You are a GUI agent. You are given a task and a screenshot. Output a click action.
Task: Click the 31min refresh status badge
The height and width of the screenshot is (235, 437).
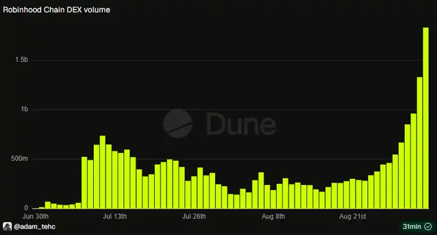(417, 227)
